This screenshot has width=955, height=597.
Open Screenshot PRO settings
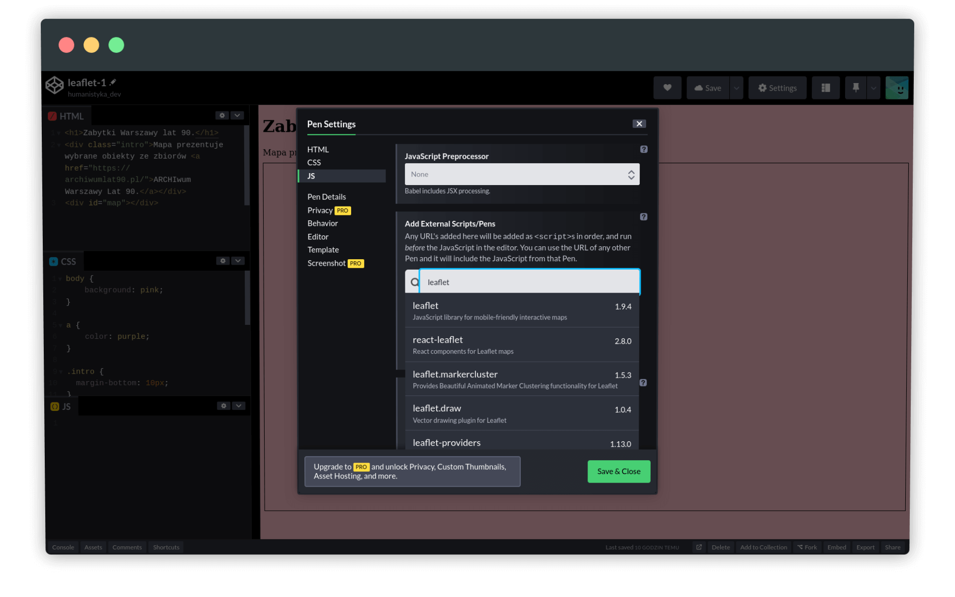coord(335,263)
